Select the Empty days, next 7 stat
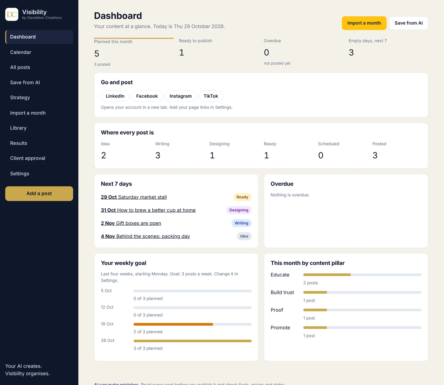The height and width of the screenshot is (385, 444). 388,52
